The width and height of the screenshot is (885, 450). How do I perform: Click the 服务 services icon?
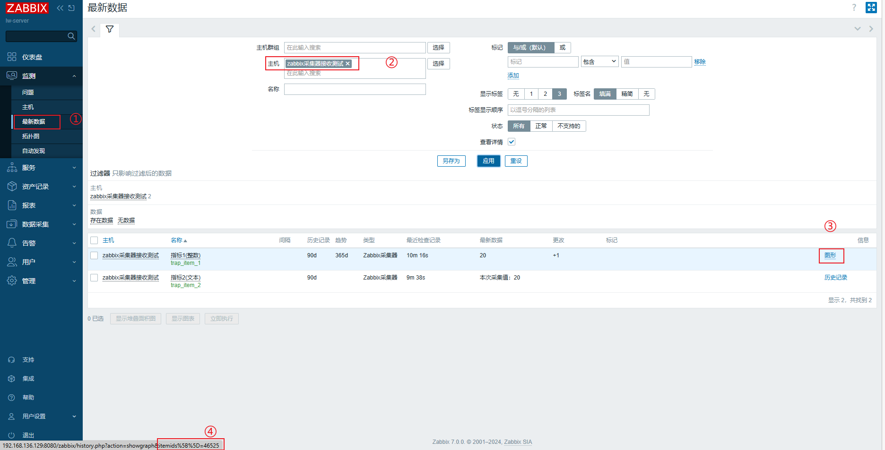click(12, 168)
